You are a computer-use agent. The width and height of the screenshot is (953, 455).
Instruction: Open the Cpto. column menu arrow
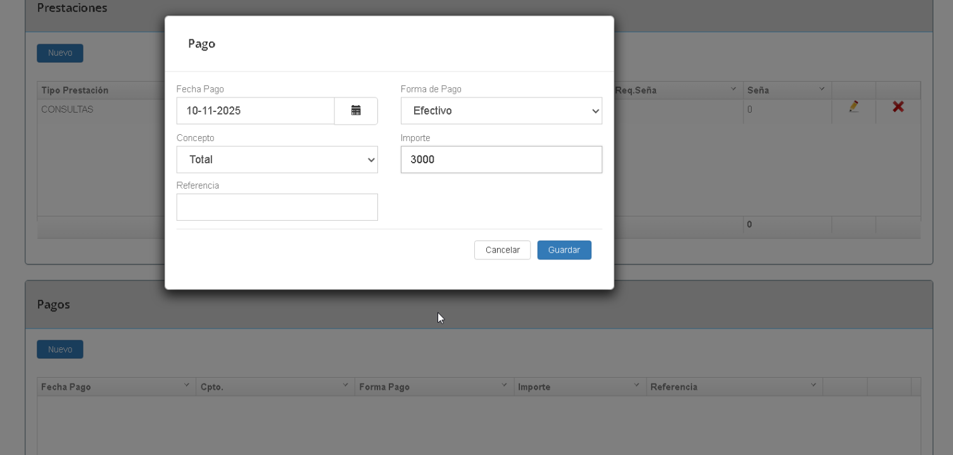point(346,385)
